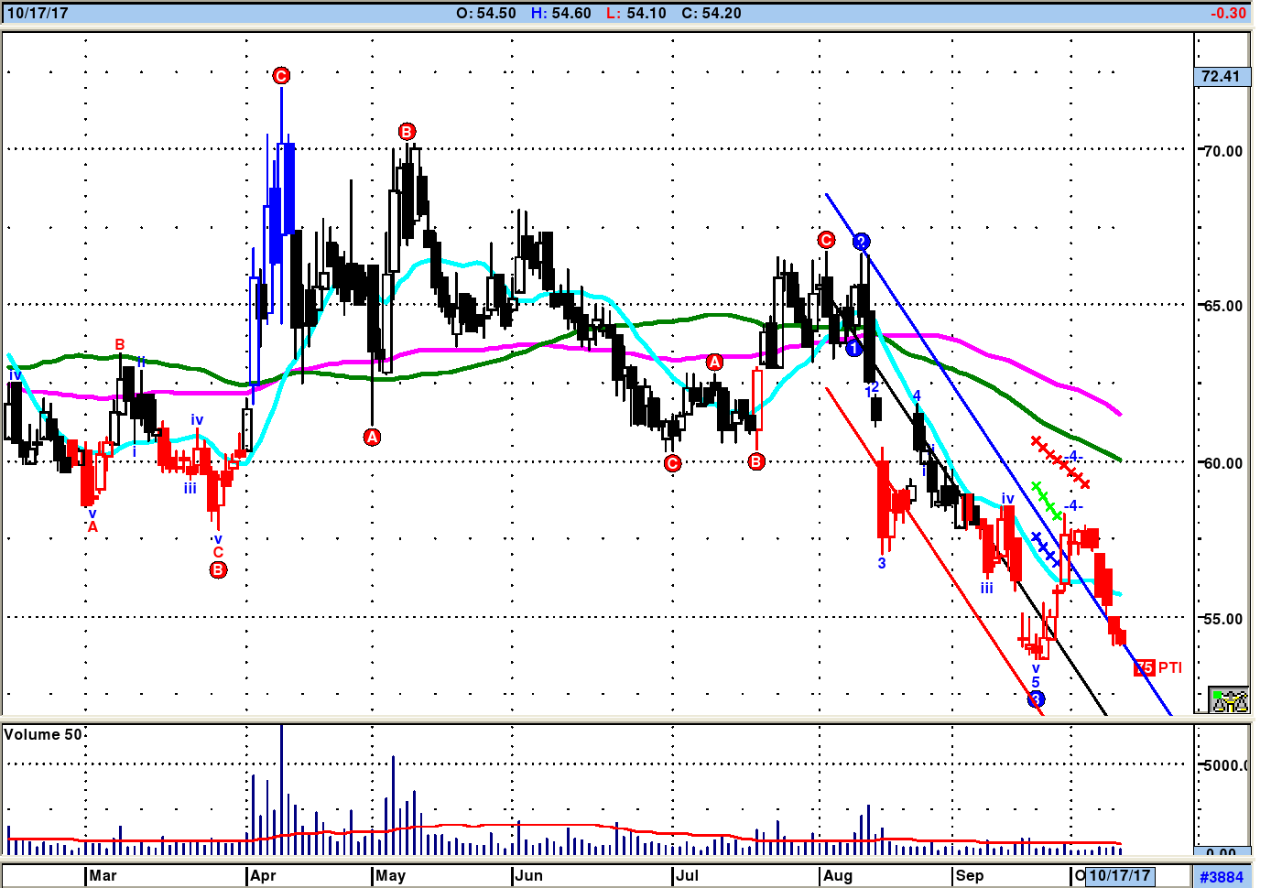
Task: Select red circled C above the April peak
Action: (x=281, y=76)
